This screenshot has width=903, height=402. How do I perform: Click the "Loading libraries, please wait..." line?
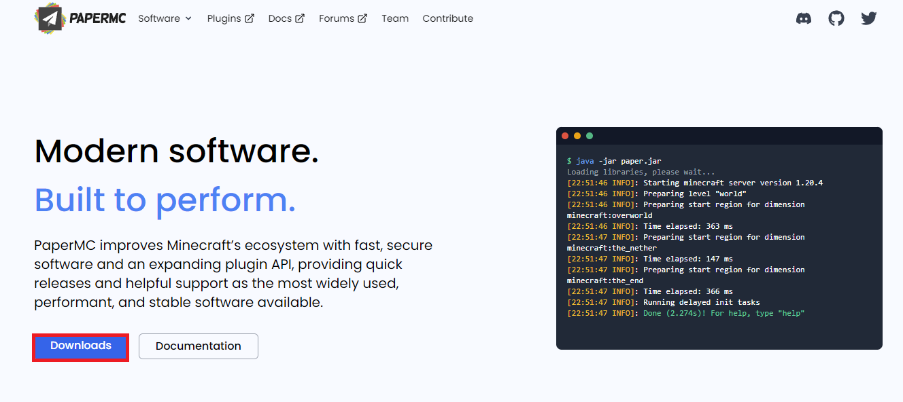(641, 172)
